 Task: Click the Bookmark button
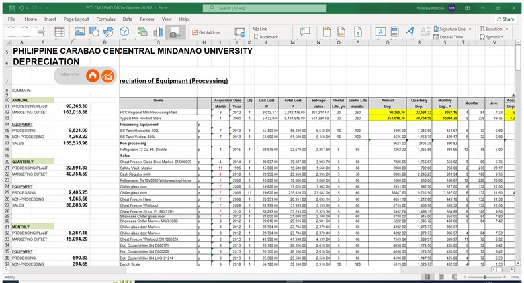(x=266, y=37)
